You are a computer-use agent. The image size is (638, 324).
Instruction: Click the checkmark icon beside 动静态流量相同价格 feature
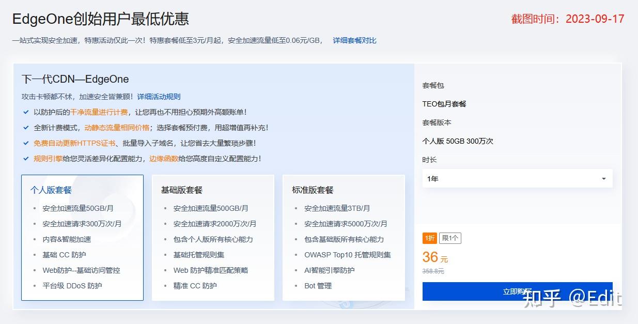pos(25,128)
